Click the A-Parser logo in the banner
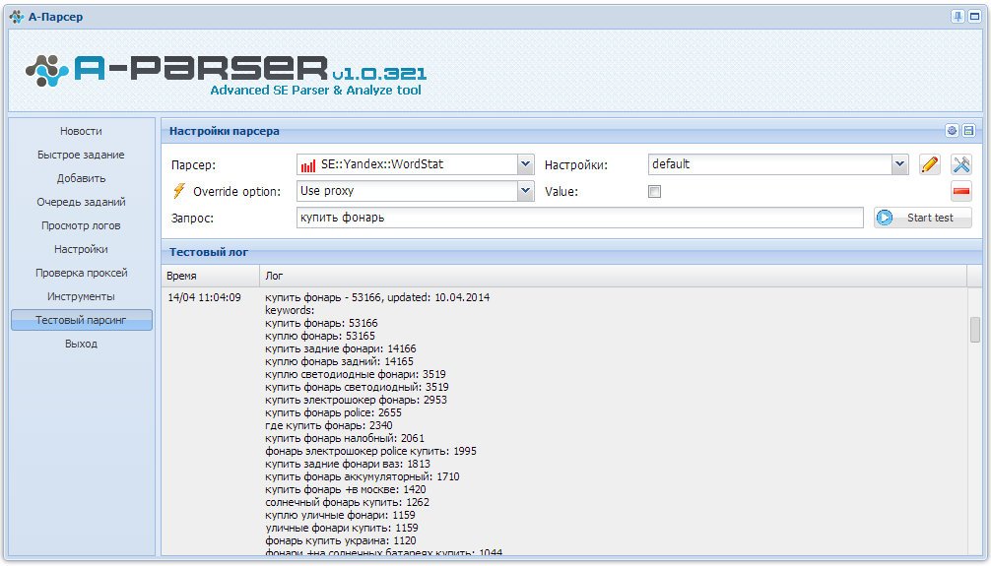Image resolution: width=991 pixels, height=566 pixels. click(226, 75)
